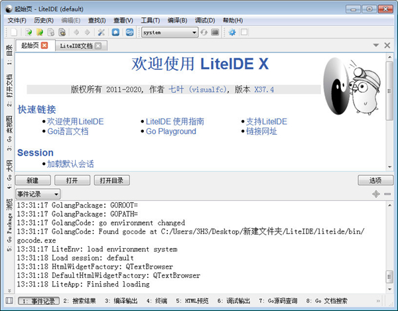Open the system environment dropdown
The width and height of the screenshot is (398, 311).
click(170, 32)
